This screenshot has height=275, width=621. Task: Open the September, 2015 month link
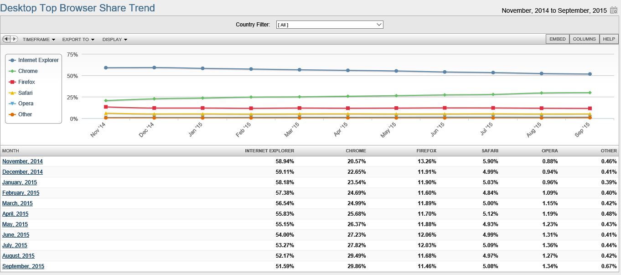pos(23,266)
